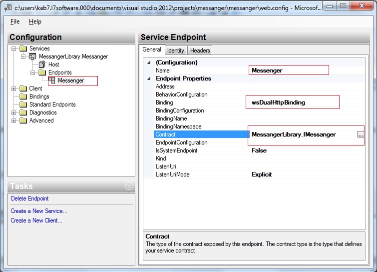377x272 pixels.
Task: Collapse the MessangerLibrary.Messanger node
Action: tap(23, 56)
